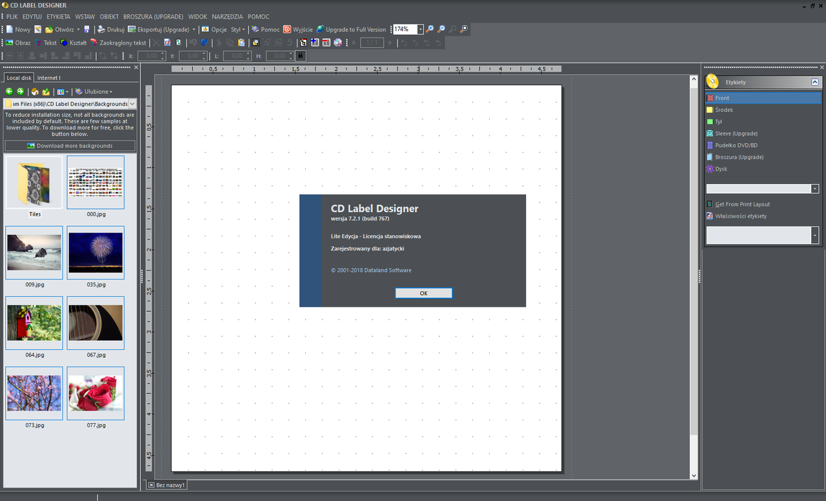Open Opcje settings from the toolbar
826x501 pixels.
point(214,29)
